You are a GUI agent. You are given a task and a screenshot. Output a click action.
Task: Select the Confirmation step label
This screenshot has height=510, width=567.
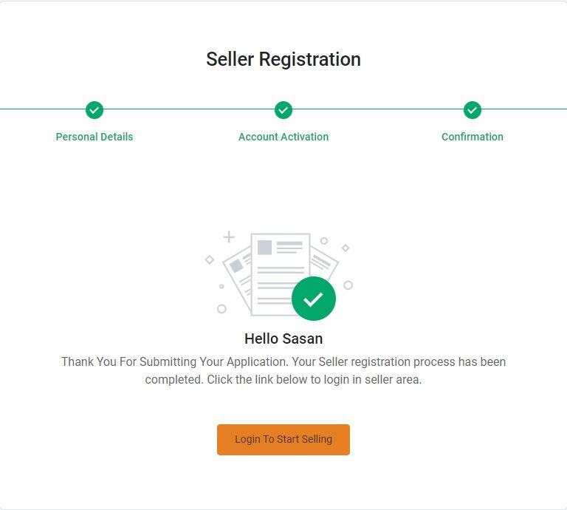click(472, 137)
